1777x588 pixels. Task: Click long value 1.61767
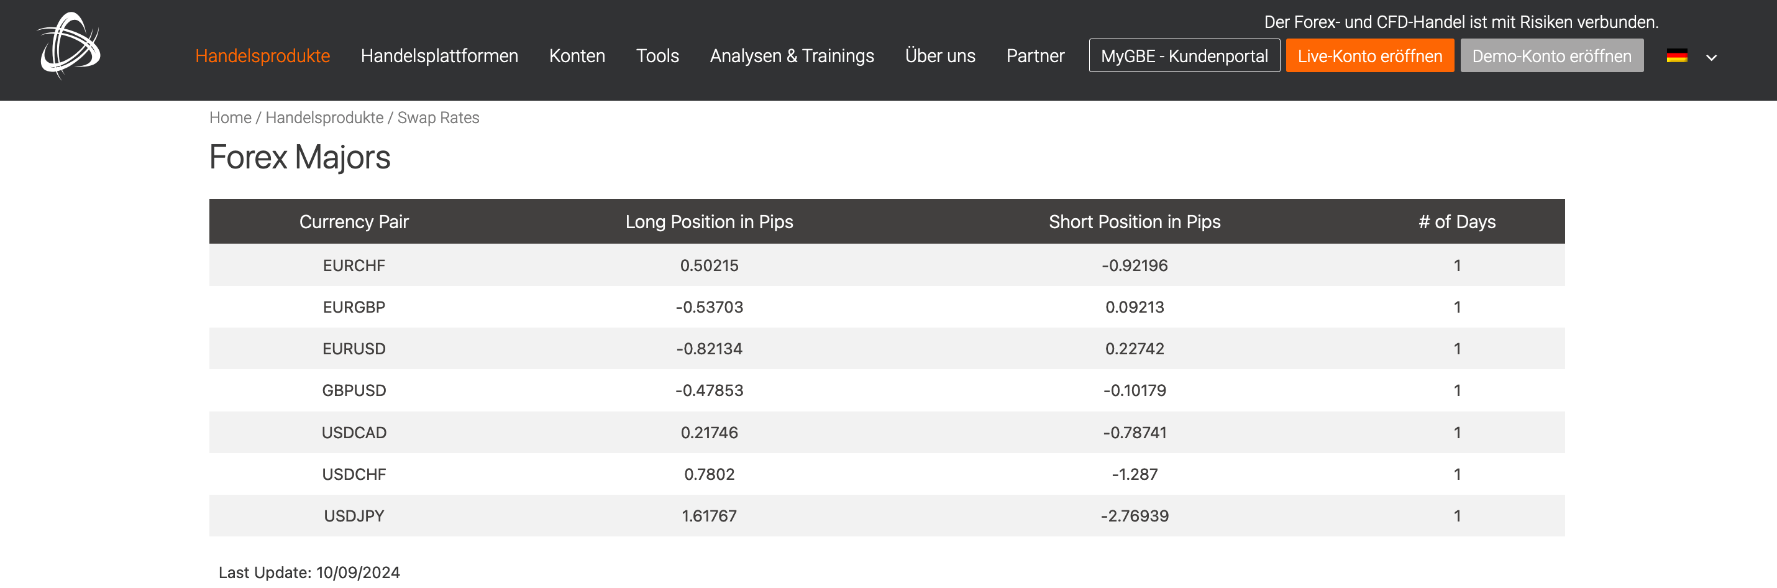pyautogui.click(x=709, y=517)
